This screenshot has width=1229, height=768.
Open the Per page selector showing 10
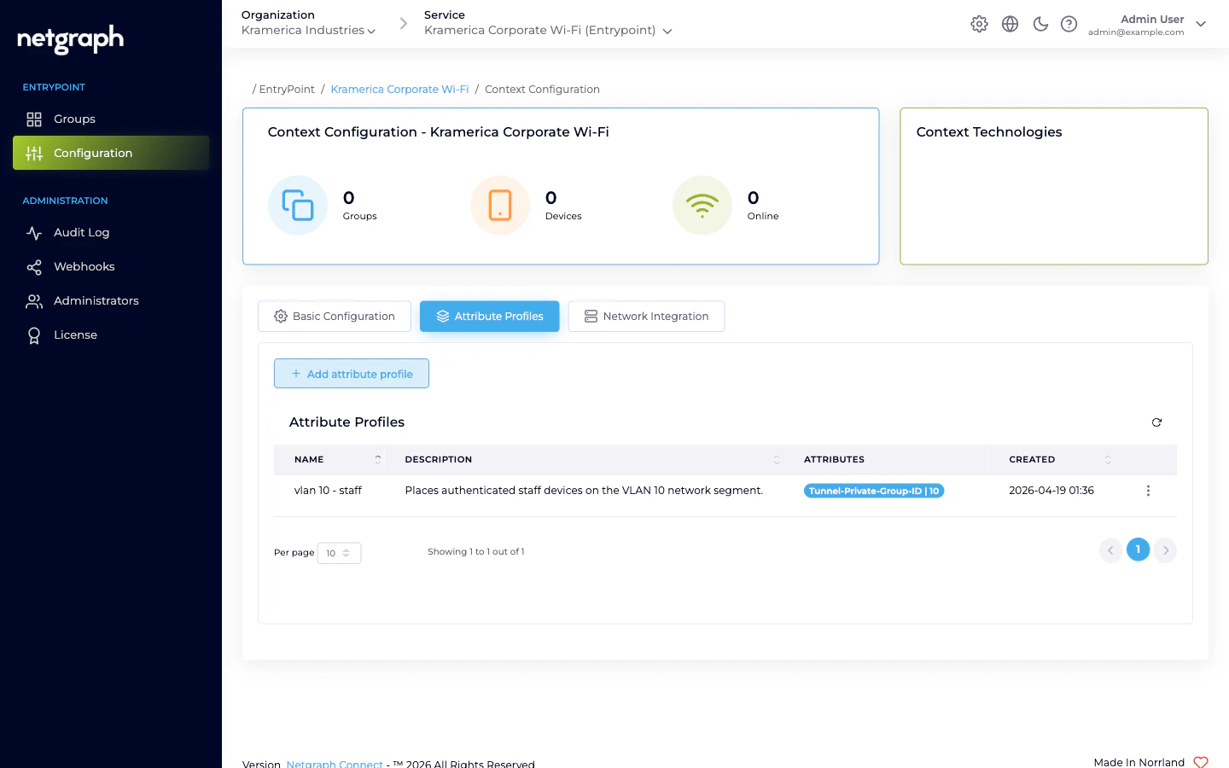click(339, 553)
